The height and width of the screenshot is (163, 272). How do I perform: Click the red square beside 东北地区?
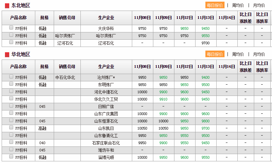(7, 6)
